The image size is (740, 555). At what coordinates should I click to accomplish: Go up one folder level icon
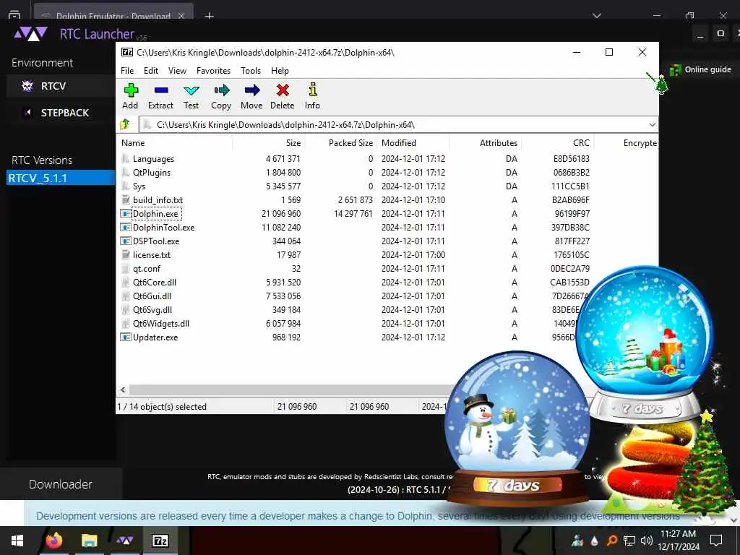(126, 124)
